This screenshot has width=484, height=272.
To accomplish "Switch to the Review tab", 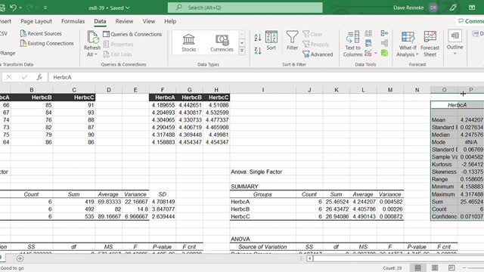I will pyautogui.click(x=124, y=21).
